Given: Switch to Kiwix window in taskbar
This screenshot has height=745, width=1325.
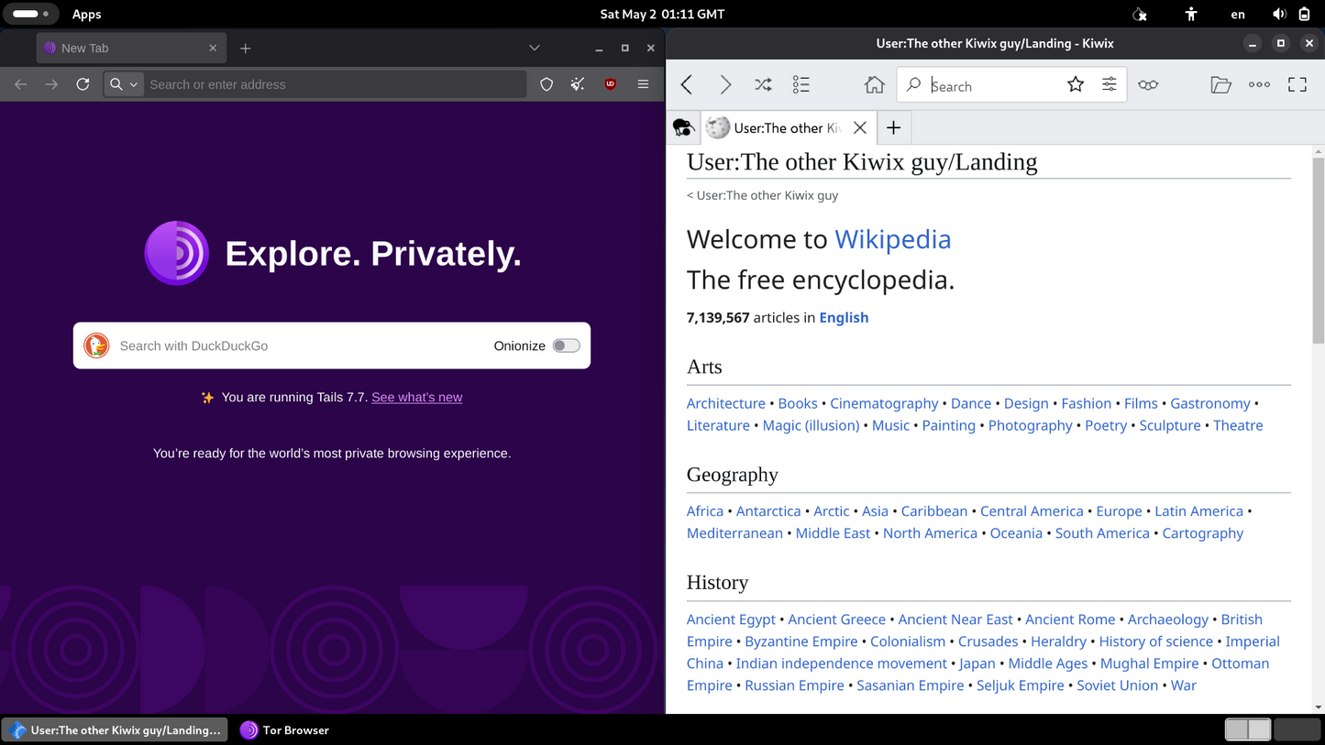Looking at the screenshot, I should (x=115, y=730).
